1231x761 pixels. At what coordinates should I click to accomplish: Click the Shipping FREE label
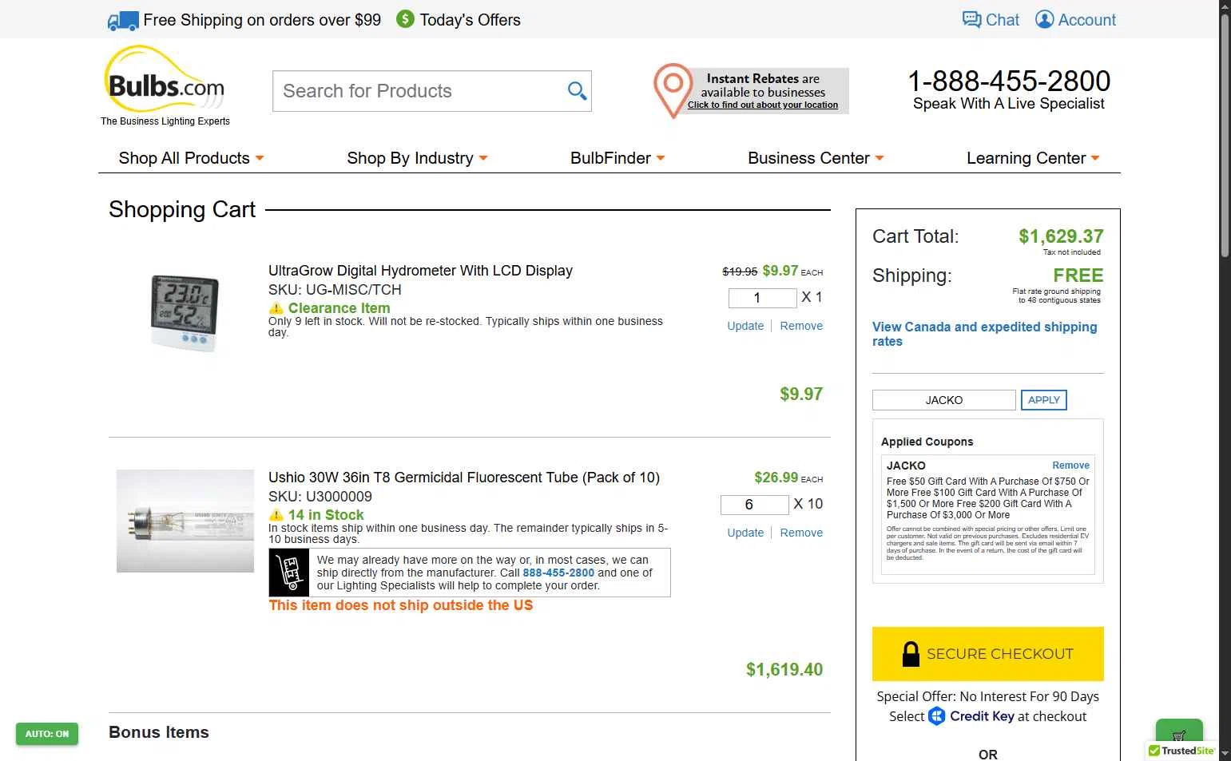pos(1078,275)
